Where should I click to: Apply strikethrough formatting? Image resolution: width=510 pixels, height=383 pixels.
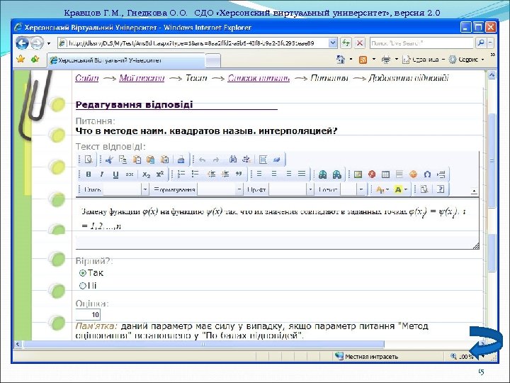[130, 174]
